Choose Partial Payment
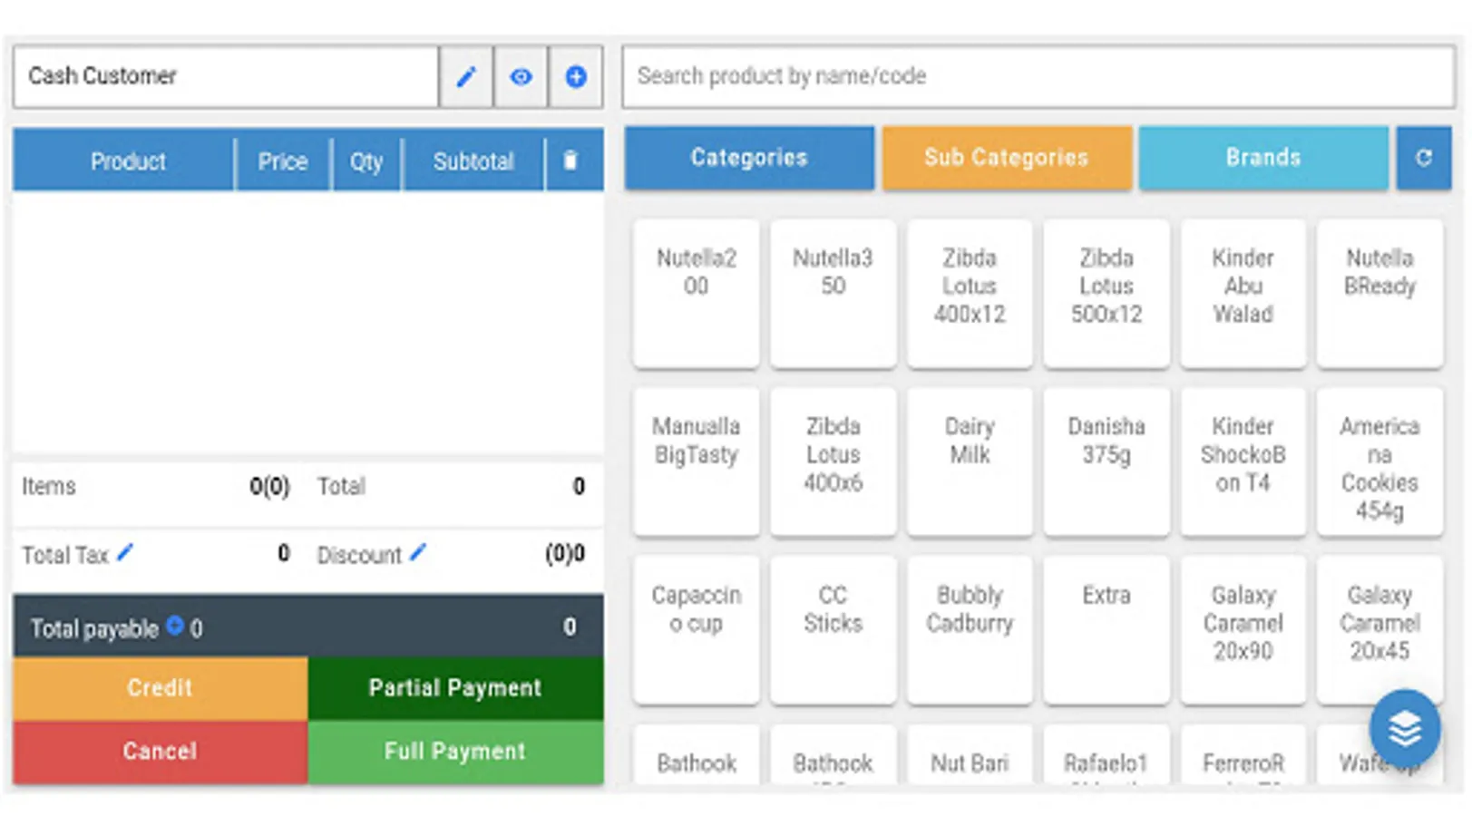This screenshot has width=1472, height=816. coord(455,688)
